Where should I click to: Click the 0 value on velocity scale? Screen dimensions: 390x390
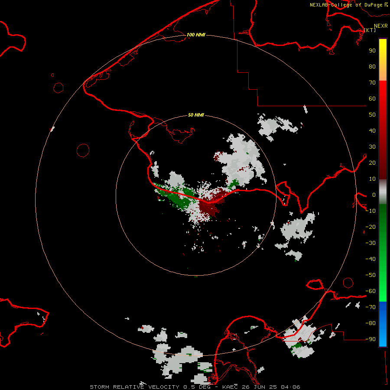click(374, 195)
